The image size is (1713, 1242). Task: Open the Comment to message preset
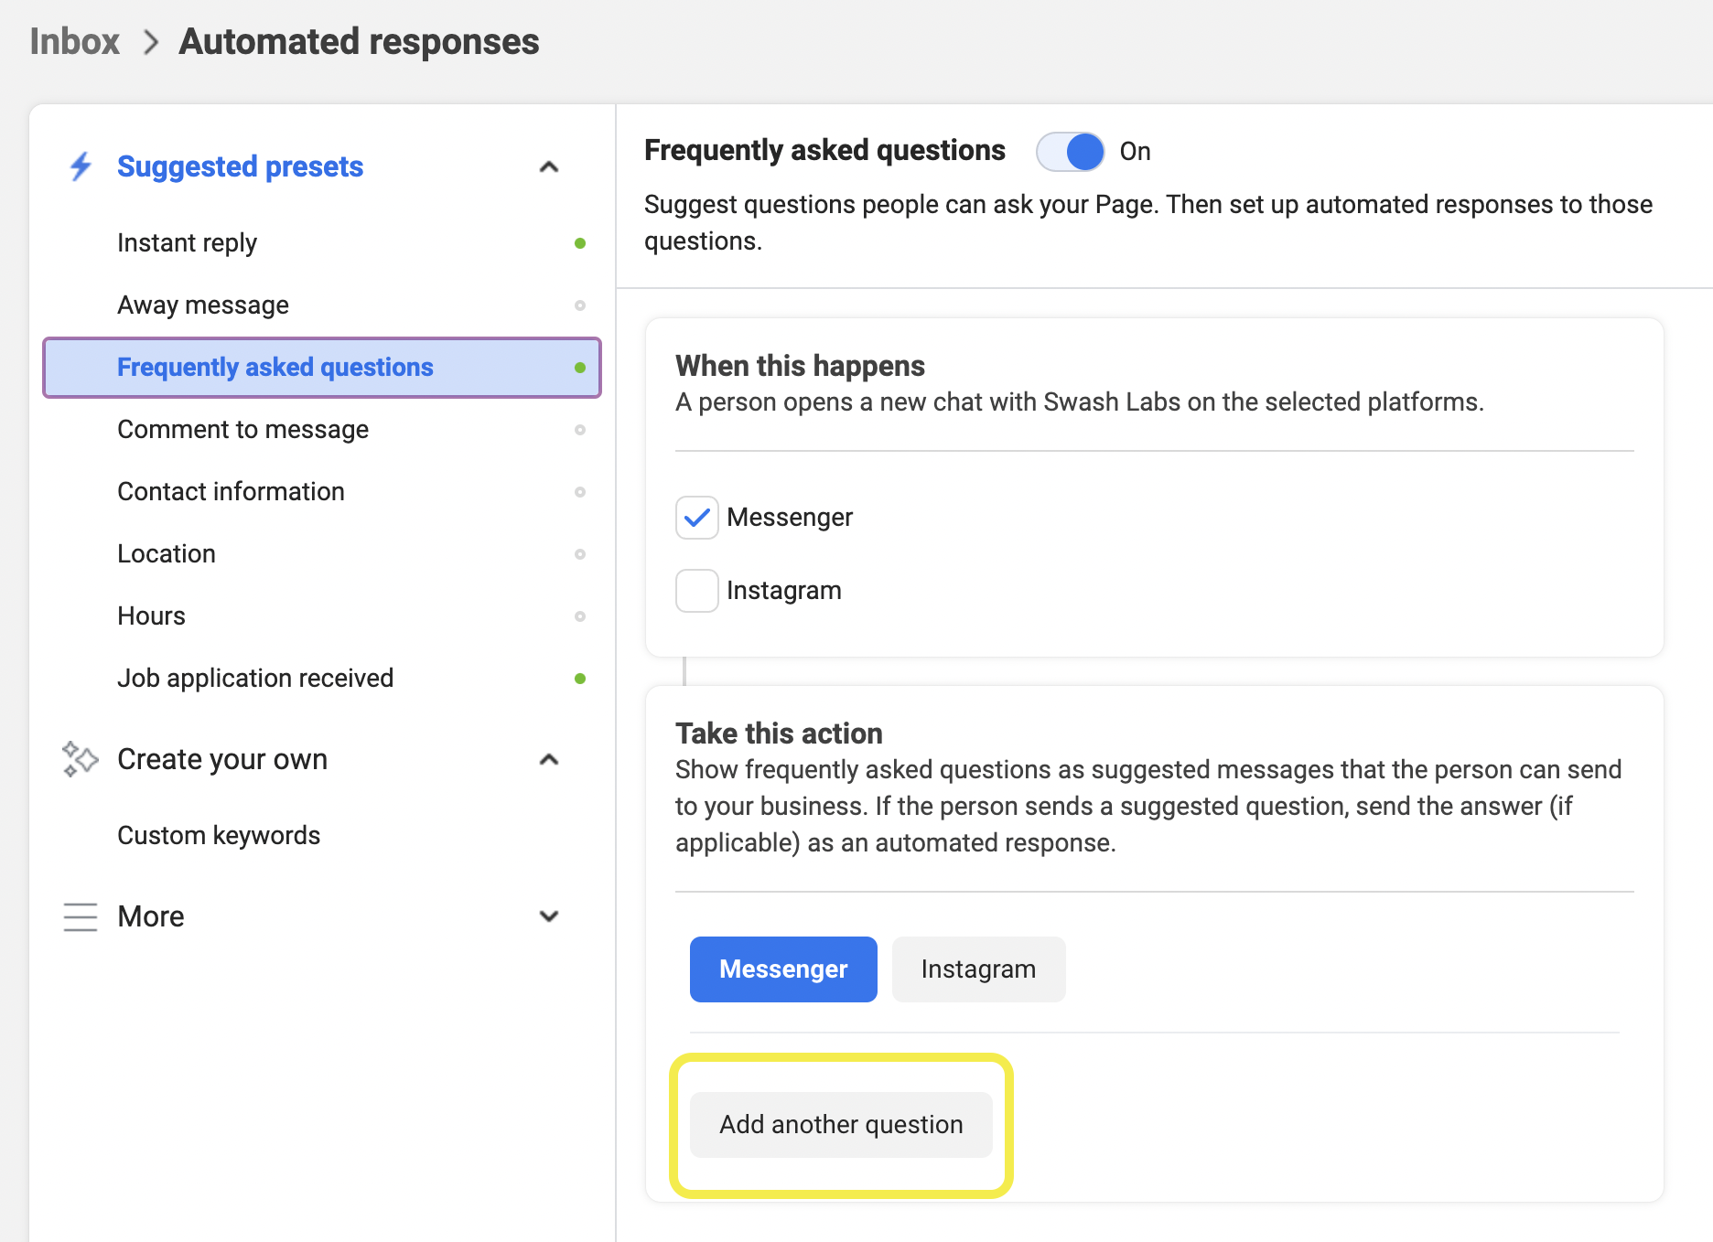tap(322, 430)
